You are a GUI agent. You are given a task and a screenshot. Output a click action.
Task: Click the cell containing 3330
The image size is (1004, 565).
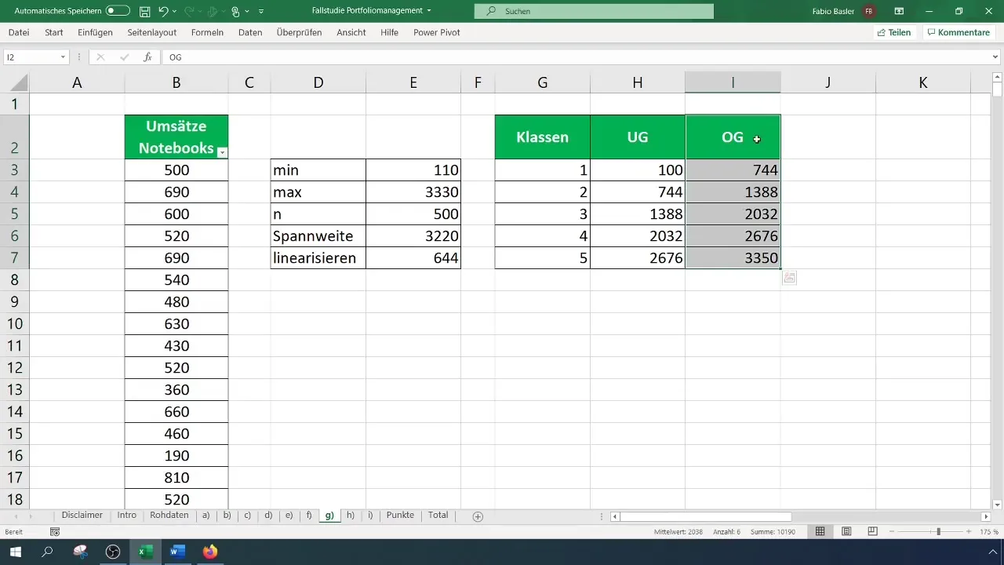tap(413, 192)
